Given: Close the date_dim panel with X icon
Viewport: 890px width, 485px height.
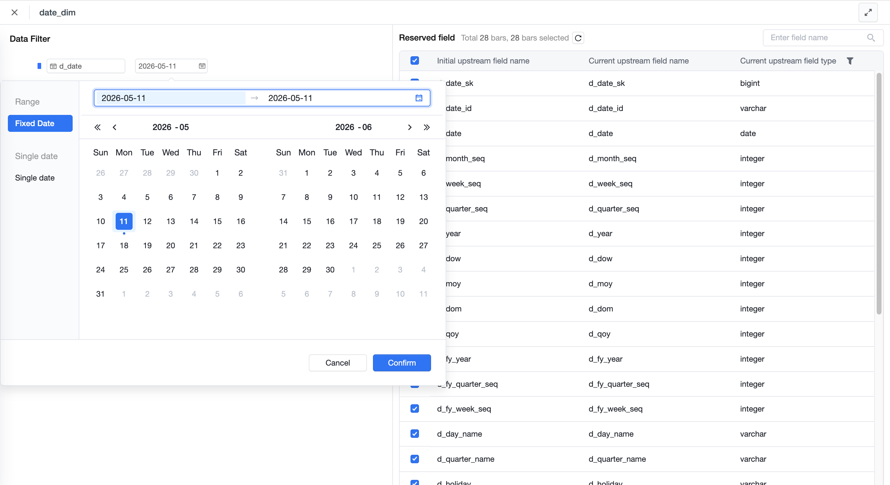Looking at the screenshot, I should tap(15, 12).
